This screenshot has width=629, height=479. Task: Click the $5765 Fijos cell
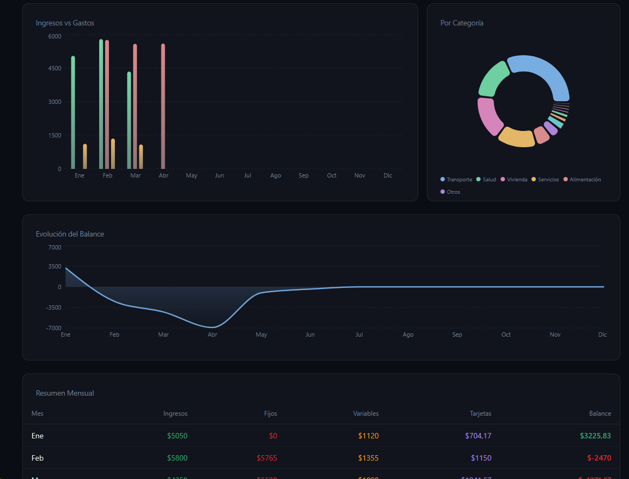coord(267,458)
